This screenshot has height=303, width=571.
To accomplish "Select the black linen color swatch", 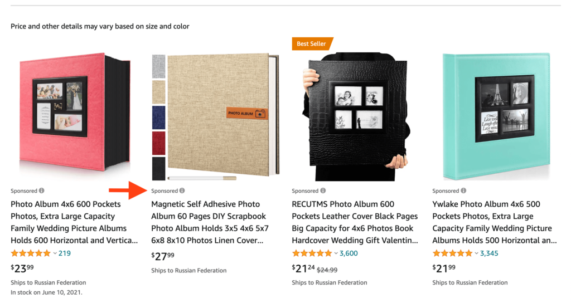I will coord(159,169).
